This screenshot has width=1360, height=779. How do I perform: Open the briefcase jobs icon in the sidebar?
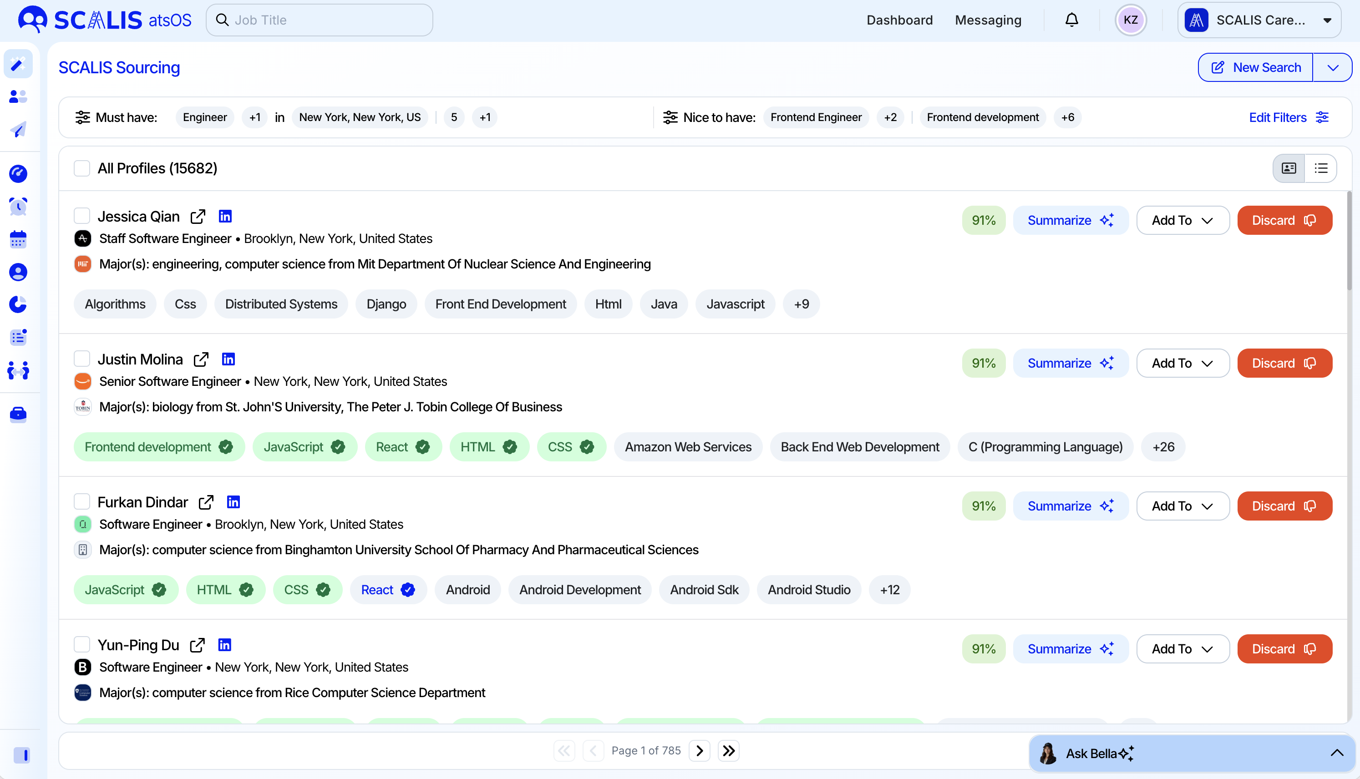click(x=18, y=414)
